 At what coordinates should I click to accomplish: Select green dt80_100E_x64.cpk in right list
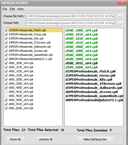[82, 30]
